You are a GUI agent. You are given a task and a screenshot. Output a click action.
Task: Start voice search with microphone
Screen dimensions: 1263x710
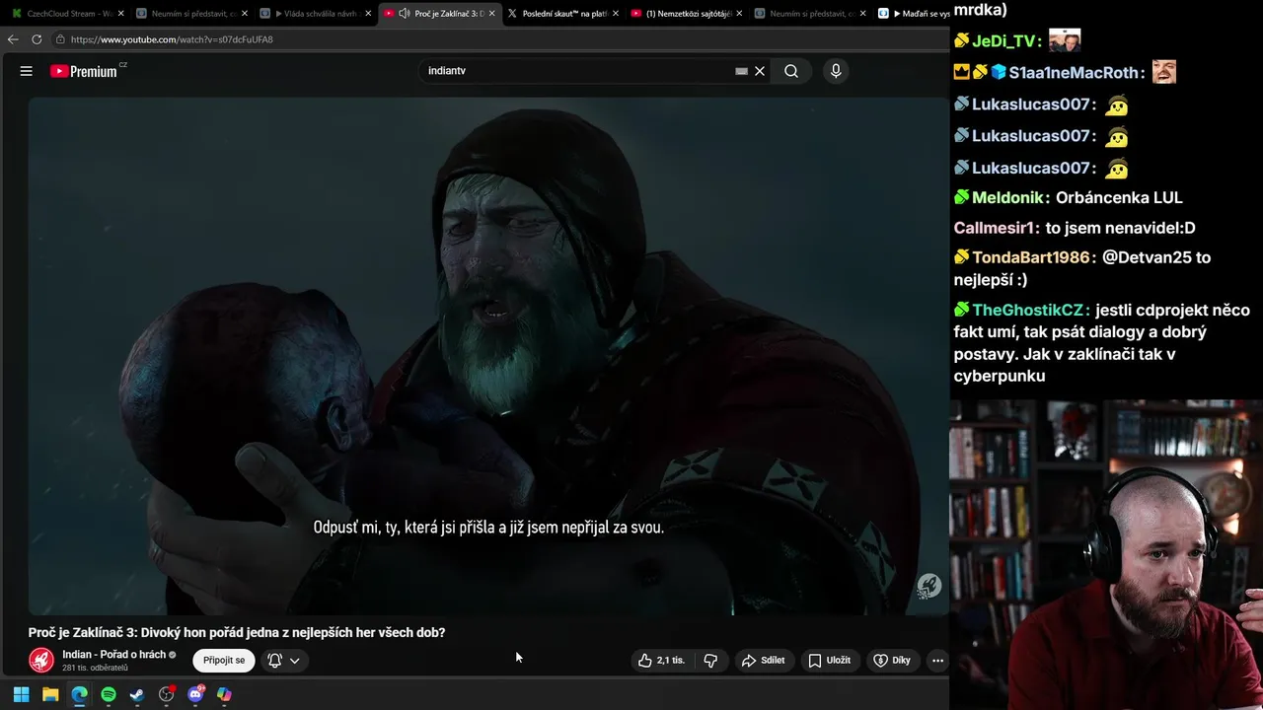(836, 71)
